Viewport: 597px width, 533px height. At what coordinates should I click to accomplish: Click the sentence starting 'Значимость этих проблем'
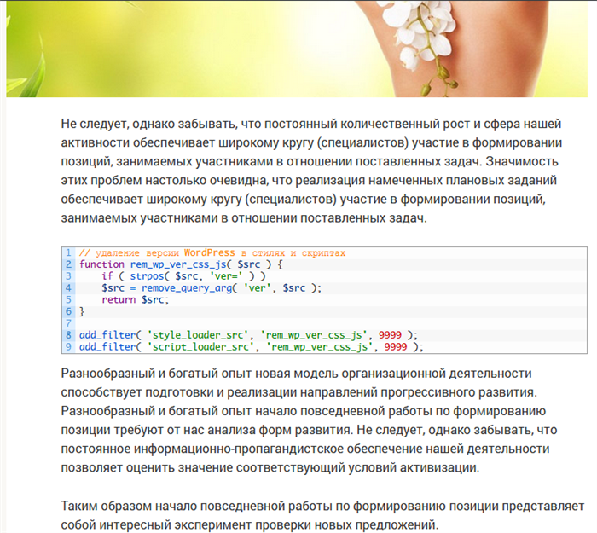coord(309,189)
